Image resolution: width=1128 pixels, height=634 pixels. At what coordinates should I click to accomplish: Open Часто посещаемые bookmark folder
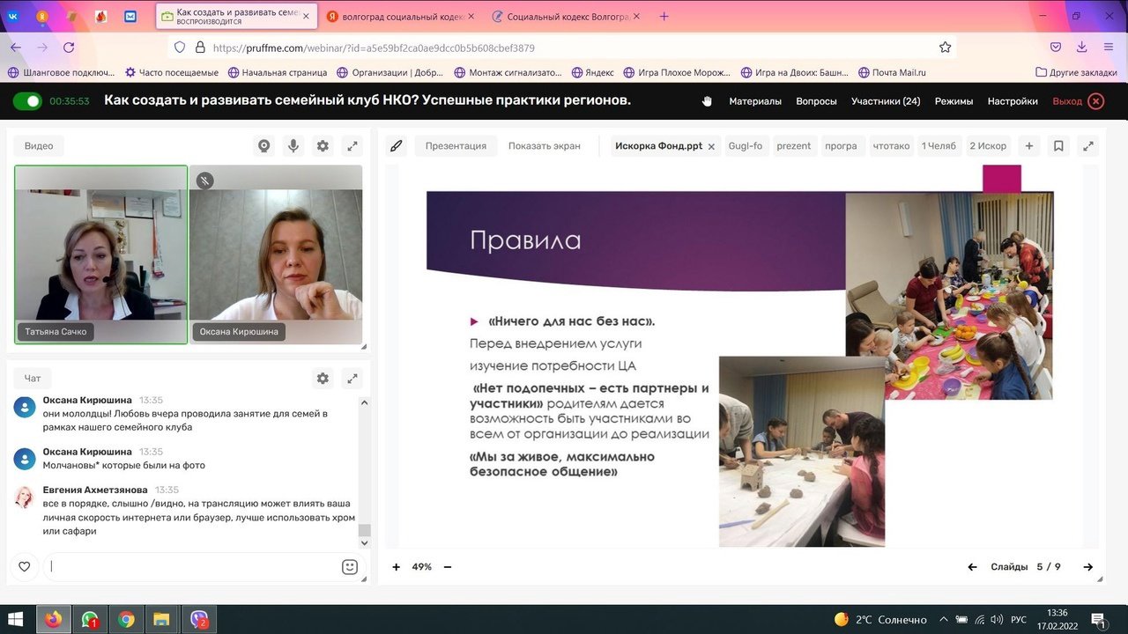[x=171, y=72]
